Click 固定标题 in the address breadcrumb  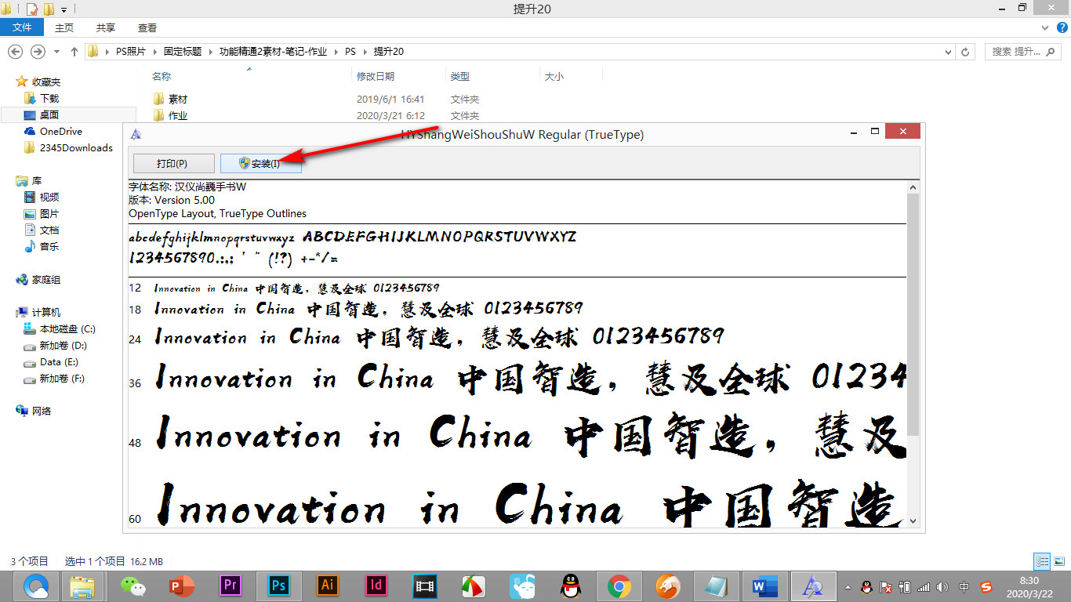183,51
